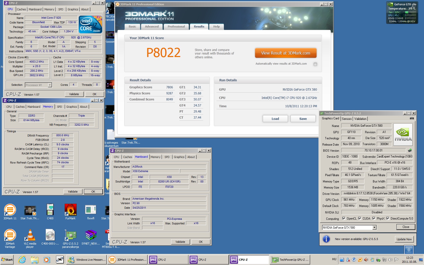Click the P8022 score in 3DMark
424x265 pixels.
[x=164, y=53]
